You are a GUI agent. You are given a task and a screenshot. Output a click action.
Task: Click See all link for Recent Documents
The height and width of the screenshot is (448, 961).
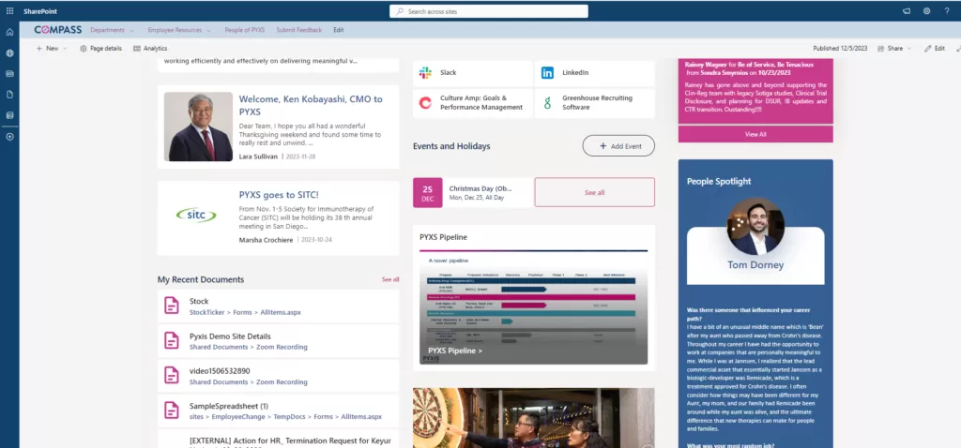click(389, 279)
